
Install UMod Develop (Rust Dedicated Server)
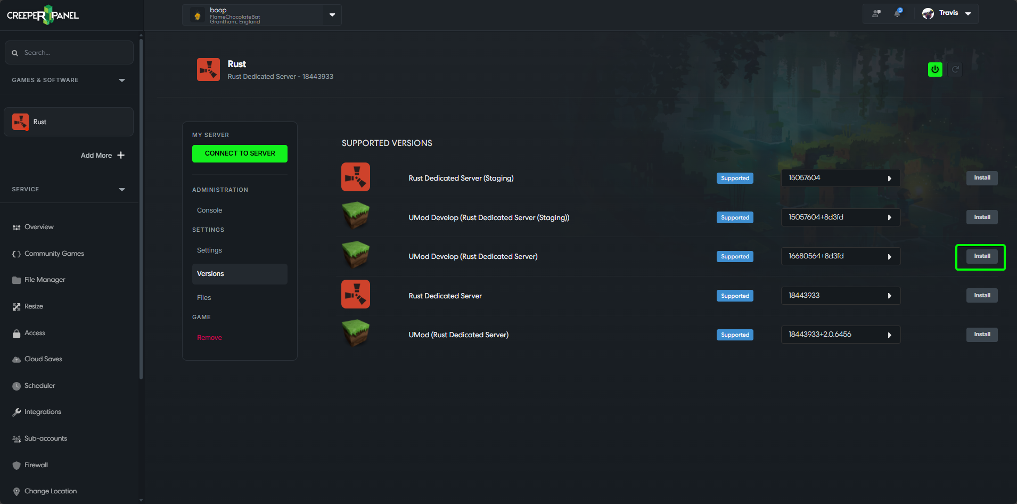tap(982, 256)
